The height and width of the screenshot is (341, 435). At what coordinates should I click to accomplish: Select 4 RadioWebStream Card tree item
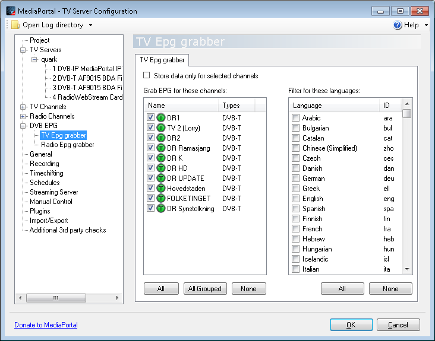tap(87, 97)
